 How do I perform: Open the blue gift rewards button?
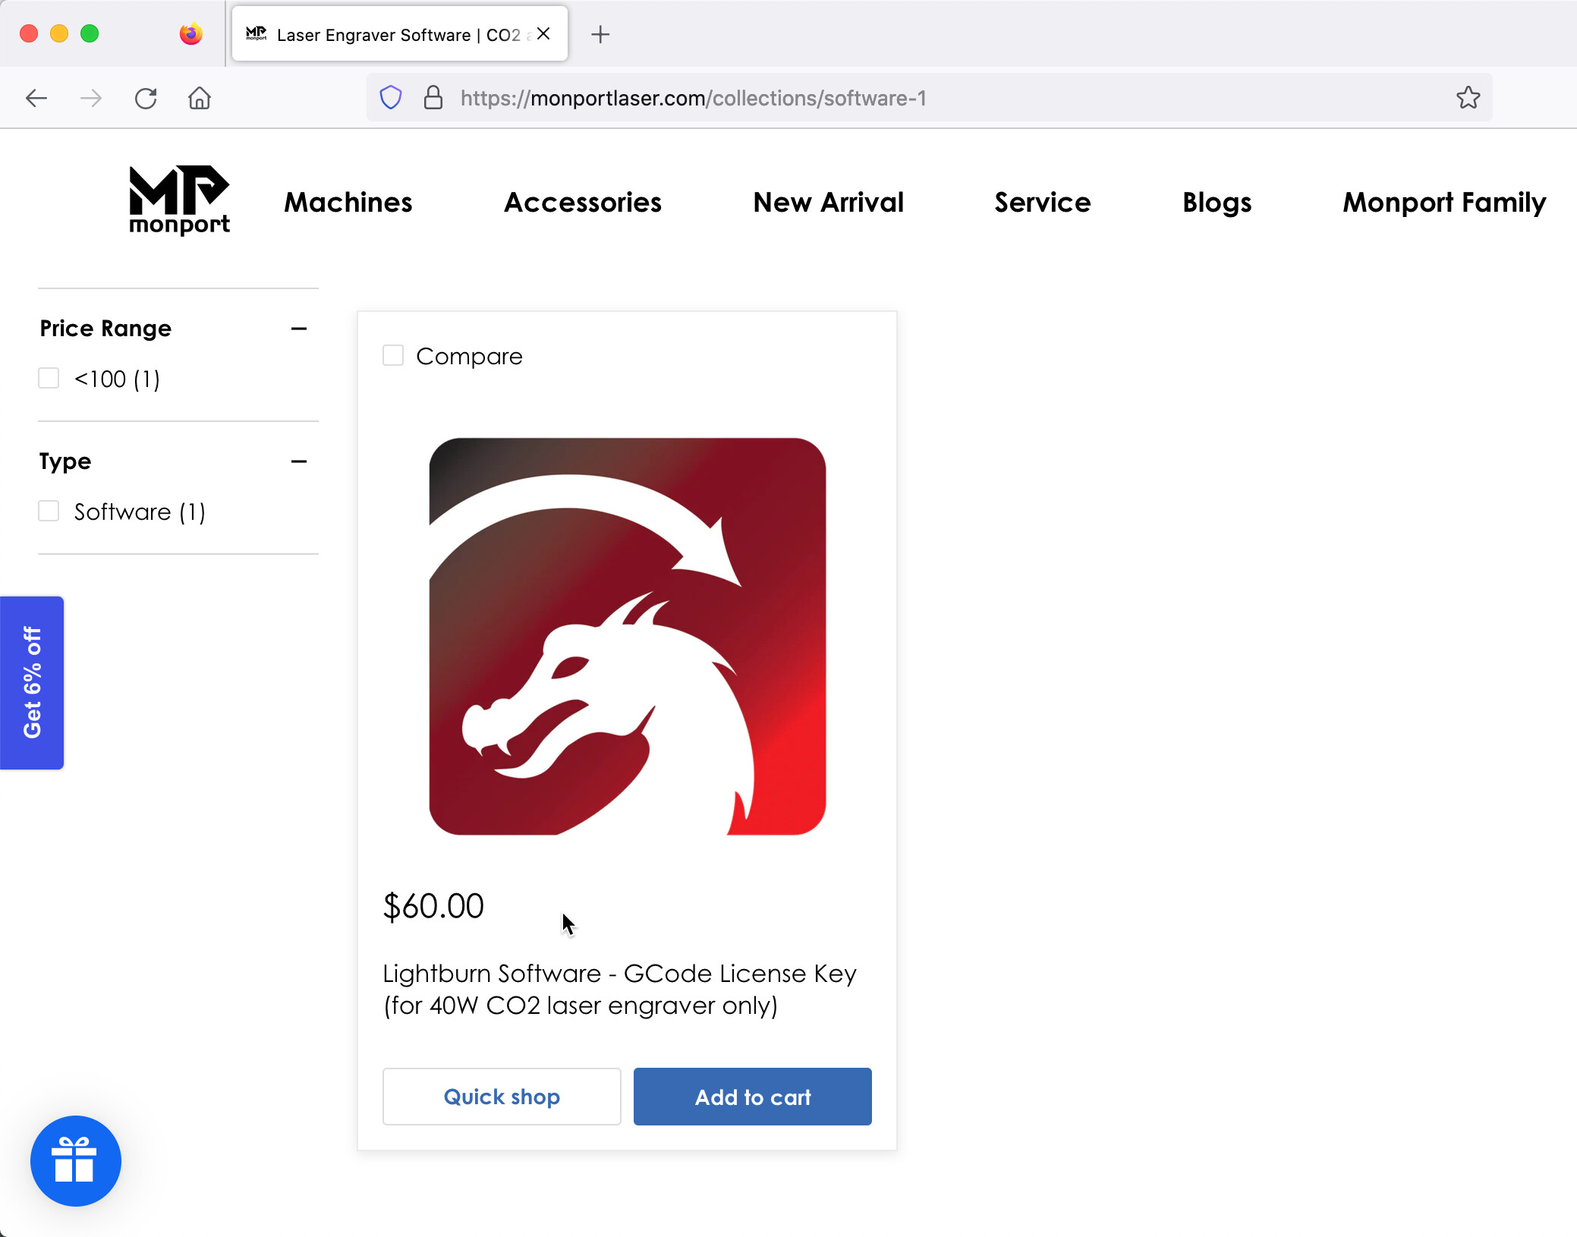[x=75, y=1160]
